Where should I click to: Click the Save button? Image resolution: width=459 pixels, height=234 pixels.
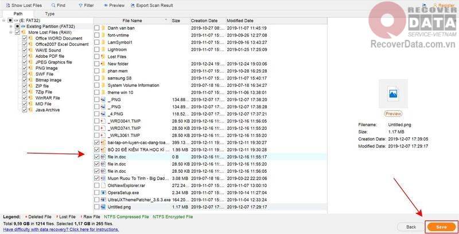click(441, 227)
